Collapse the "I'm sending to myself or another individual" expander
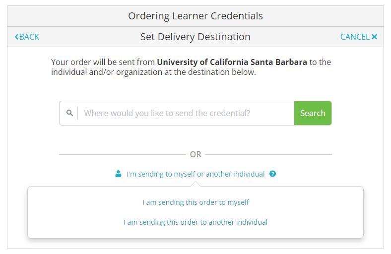 [x=195, y=174]
